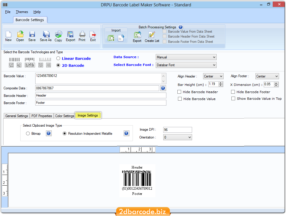This screenshot has height=216, width=286.
Task: Increase Bar Height with up arrow
Action: [221, 83]
